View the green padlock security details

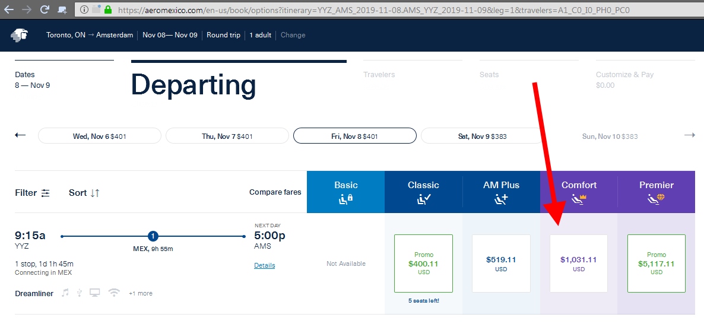tap(108, 9)
